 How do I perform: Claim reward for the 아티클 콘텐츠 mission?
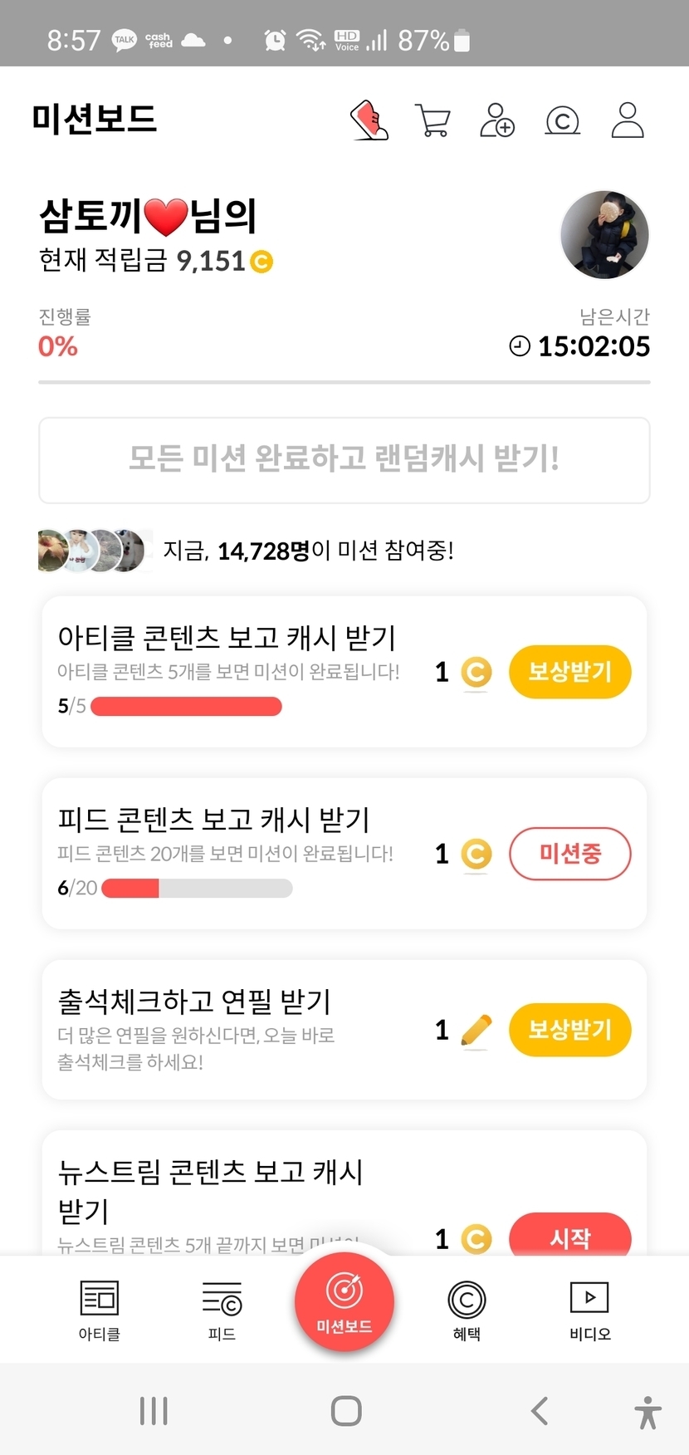tap(569, 672)
